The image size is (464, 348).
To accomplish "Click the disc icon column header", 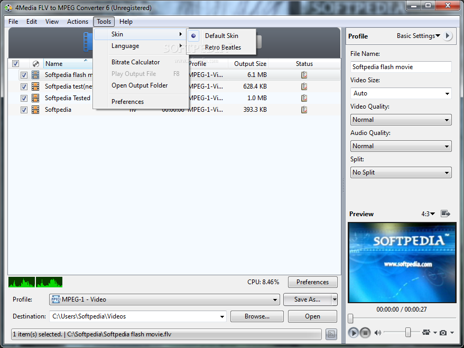I will click(36, 64).
